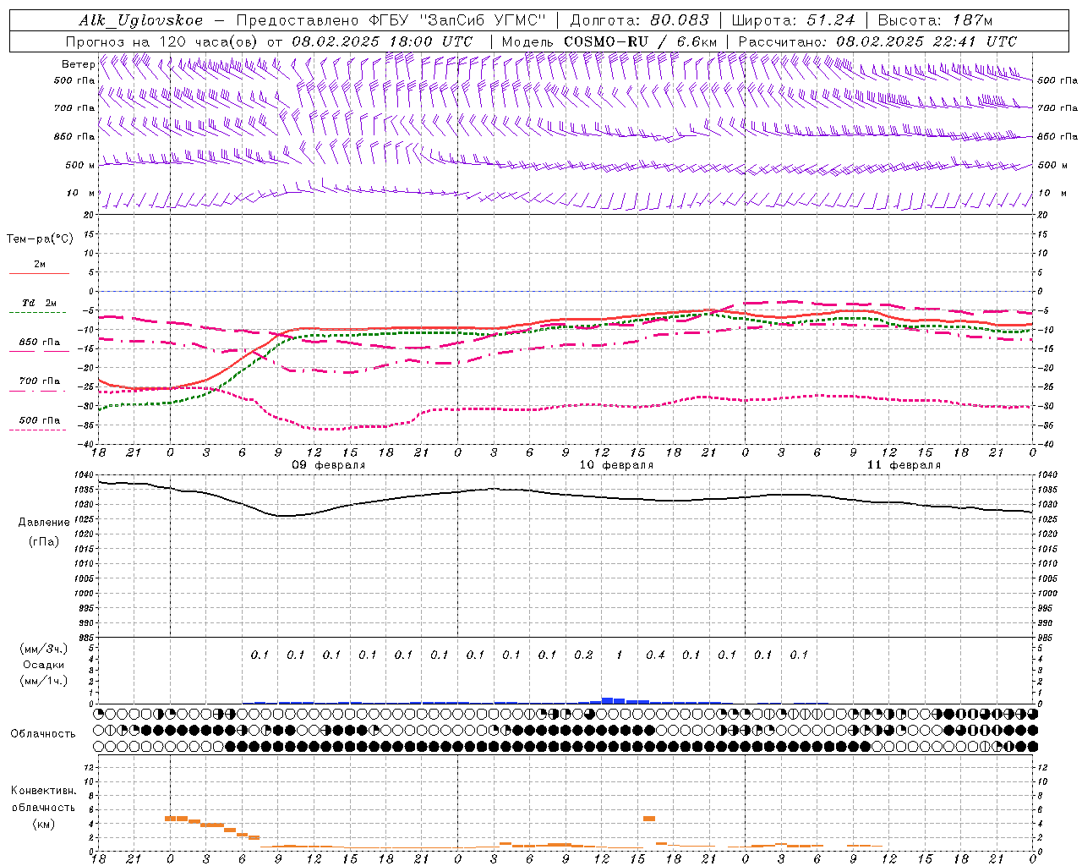Click the 700 гПа temperature legend entry
The width and height of the screenshot is (1082, 866).
click(40, 381)
